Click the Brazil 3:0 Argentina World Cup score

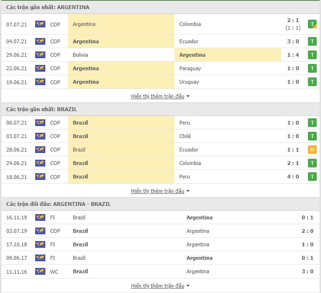[308, 271]
